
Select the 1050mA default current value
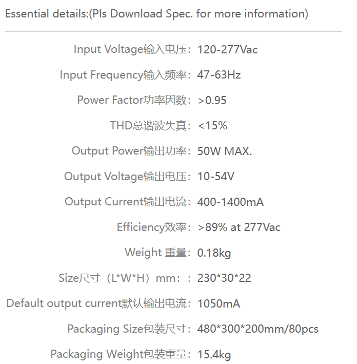click(x=219, y=303)
